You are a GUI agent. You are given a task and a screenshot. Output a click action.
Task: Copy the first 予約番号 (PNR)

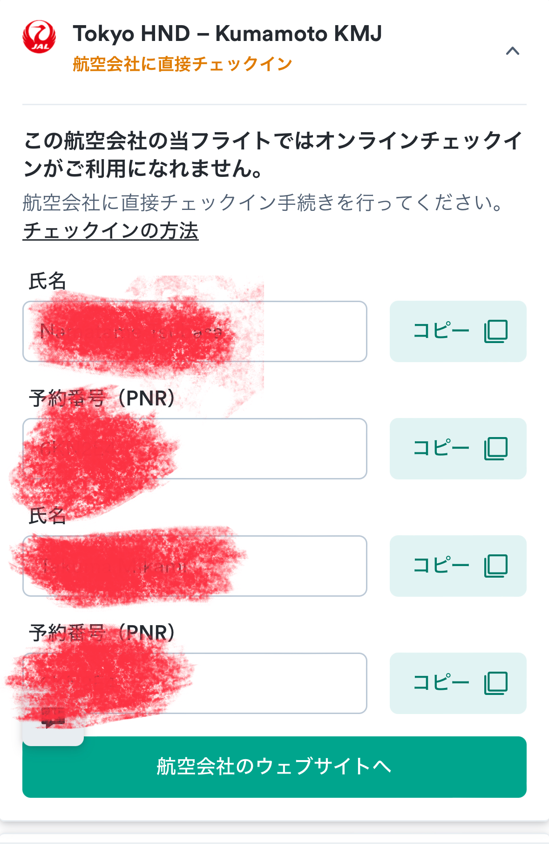[x=458, y=449]
